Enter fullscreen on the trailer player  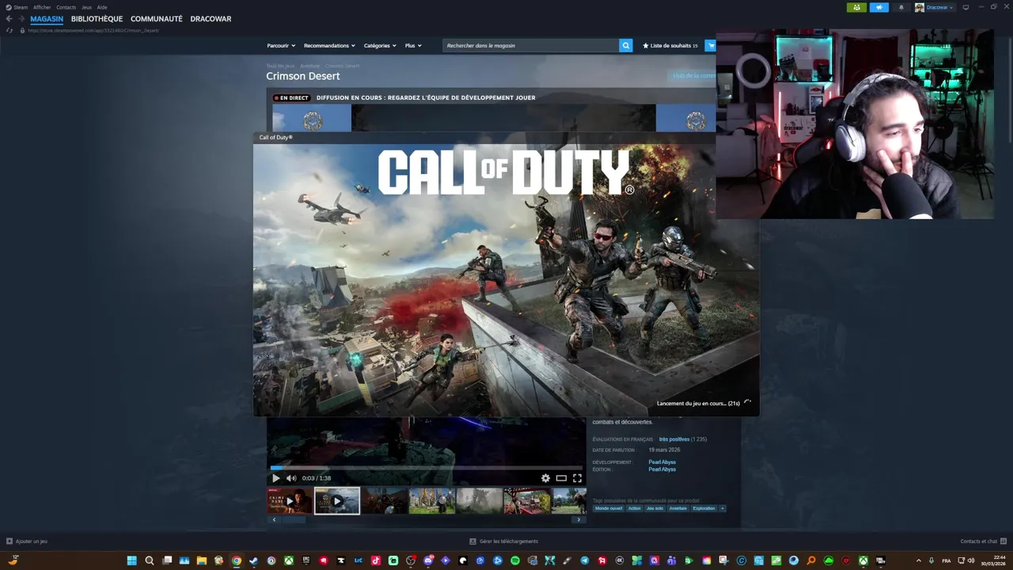pos(577,478)
